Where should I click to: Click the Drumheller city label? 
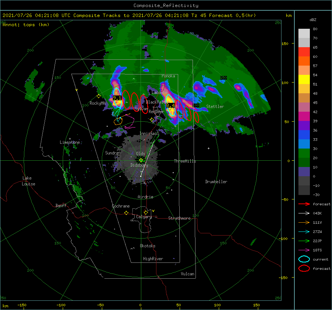point(216,182)
